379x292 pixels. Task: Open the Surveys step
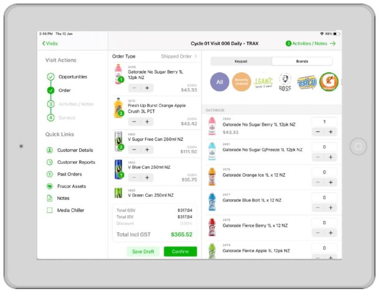tap(67, 118)
